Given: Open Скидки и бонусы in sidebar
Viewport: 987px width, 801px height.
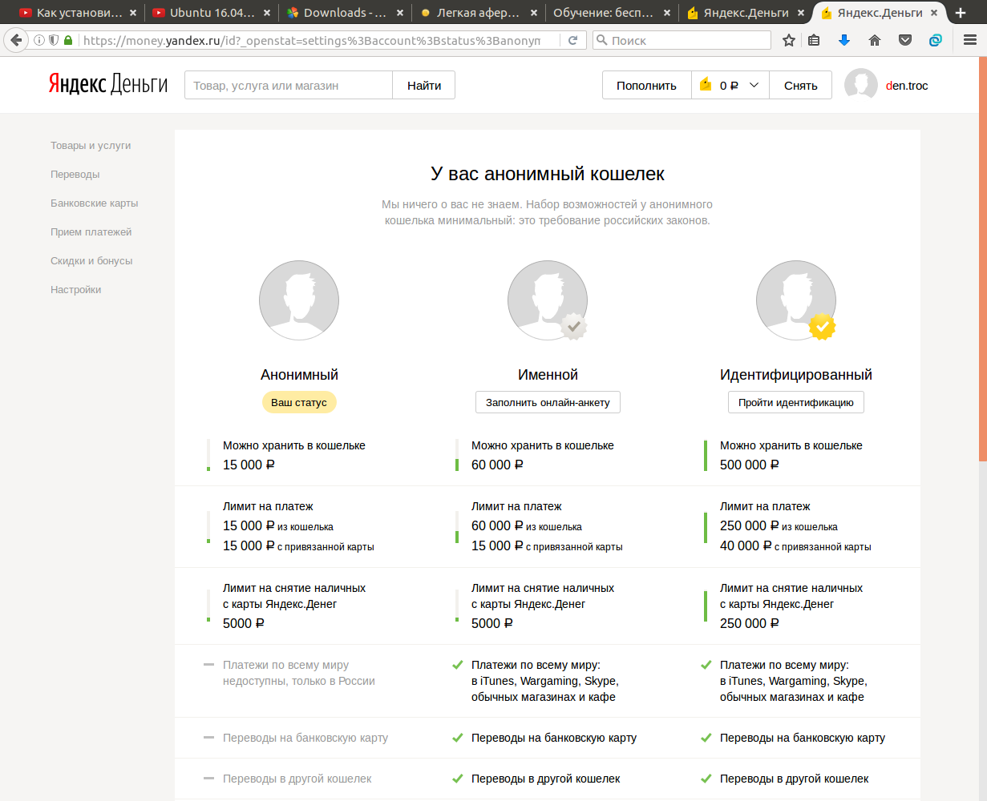Looking at the screenshot, I should (91, 261).
